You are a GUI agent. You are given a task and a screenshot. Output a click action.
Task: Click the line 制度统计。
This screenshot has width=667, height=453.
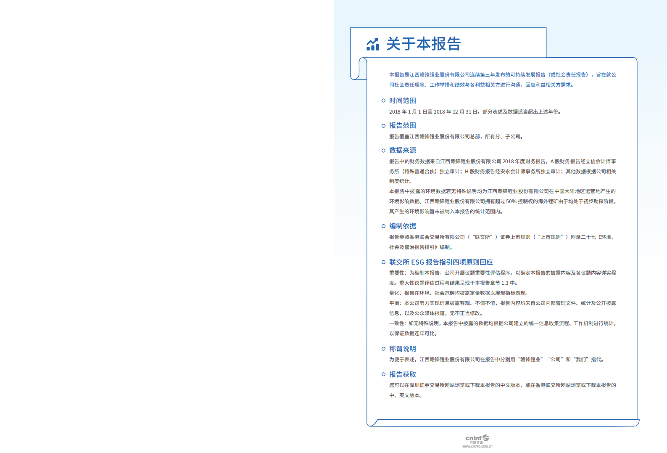click(401, 181)
